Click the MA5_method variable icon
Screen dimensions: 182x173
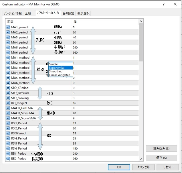point(8,78)
